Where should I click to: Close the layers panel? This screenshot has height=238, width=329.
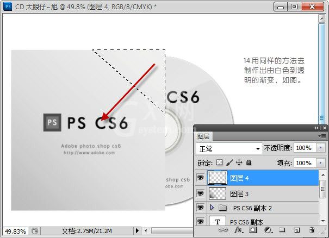tap(325, 128)
